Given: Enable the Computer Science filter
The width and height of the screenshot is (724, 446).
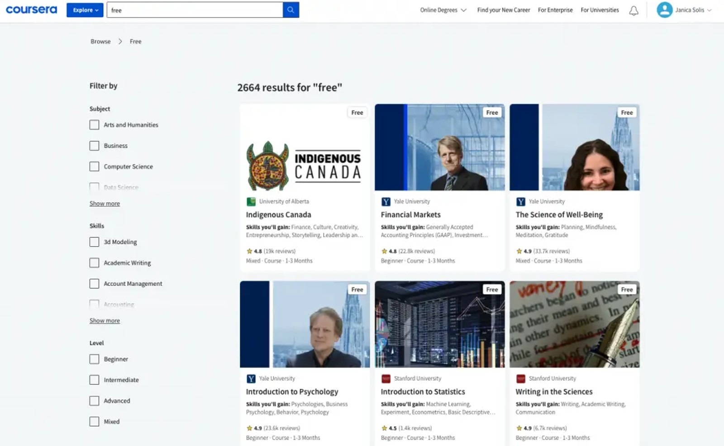Looking at the screenshot, I should pos(94,166).
